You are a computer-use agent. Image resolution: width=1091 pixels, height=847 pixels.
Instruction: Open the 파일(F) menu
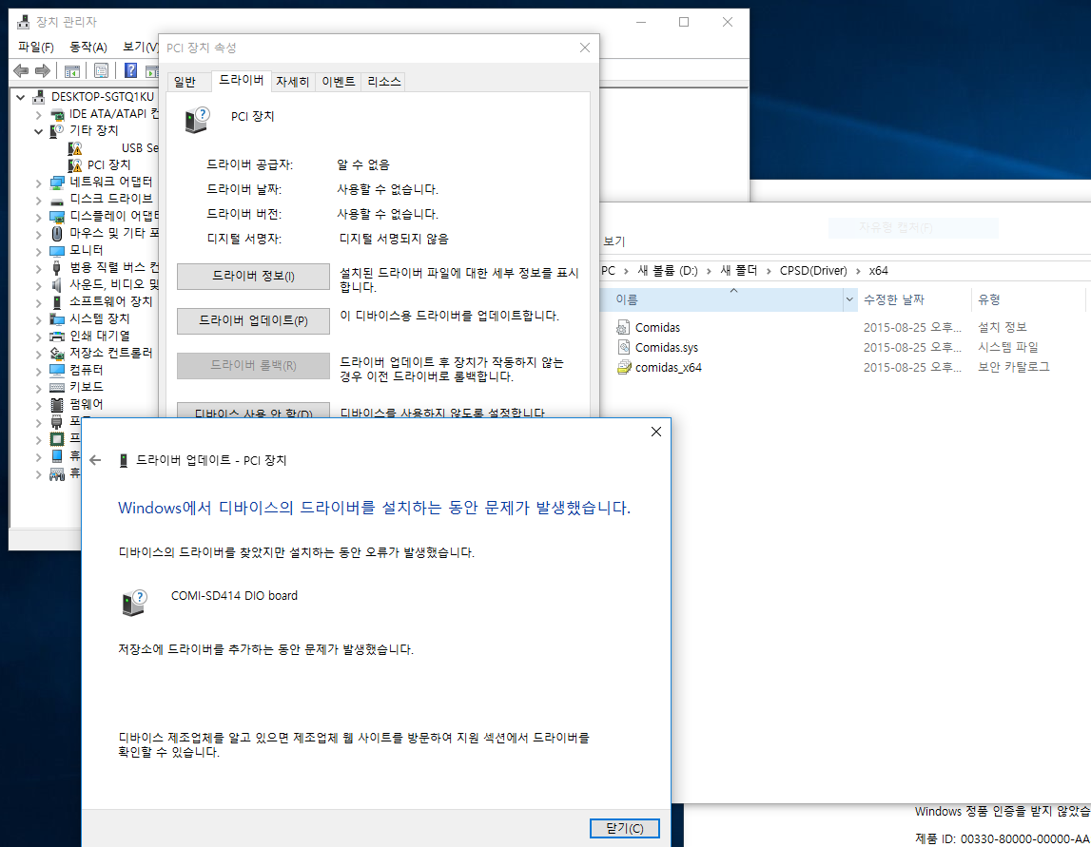click(36, 48)
